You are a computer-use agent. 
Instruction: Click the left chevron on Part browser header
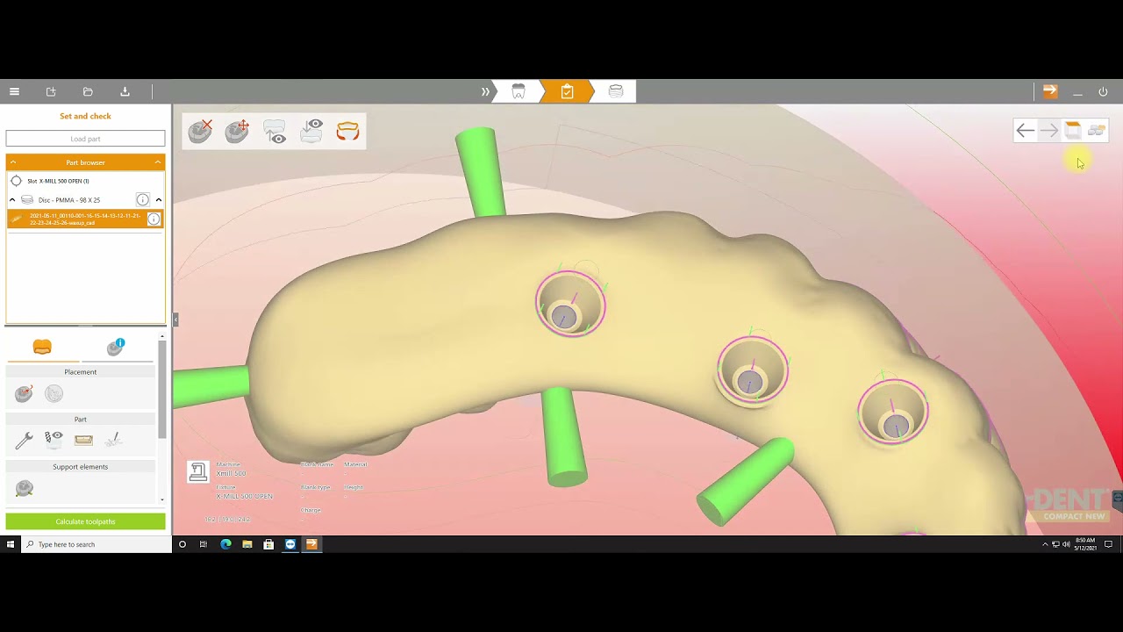[12, 162]
